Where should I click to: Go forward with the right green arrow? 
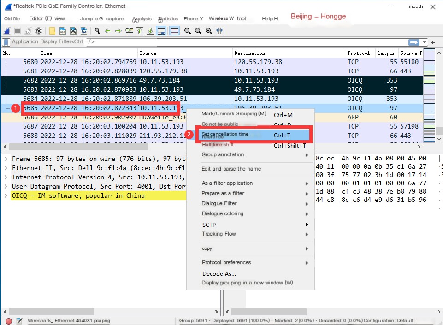[x=118, y=31]
